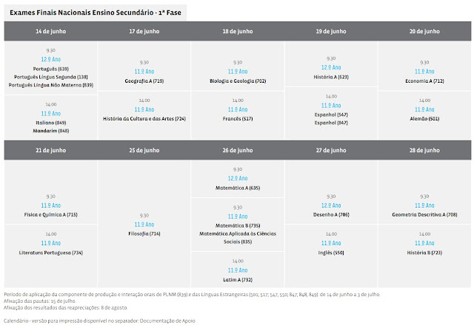Select Matemática A (635) exam entry
This screenshot has width=474, height=328.
click(238, 188)
